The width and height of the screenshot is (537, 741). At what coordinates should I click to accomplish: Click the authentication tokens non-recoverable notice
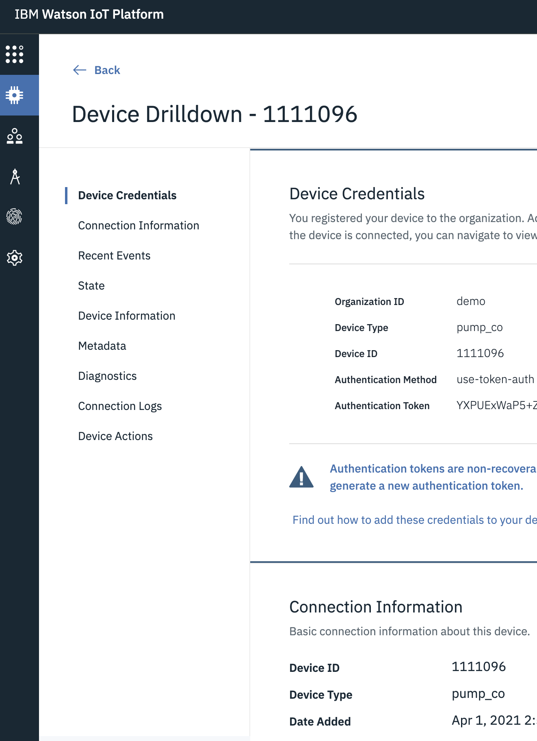tap(433, 477)
